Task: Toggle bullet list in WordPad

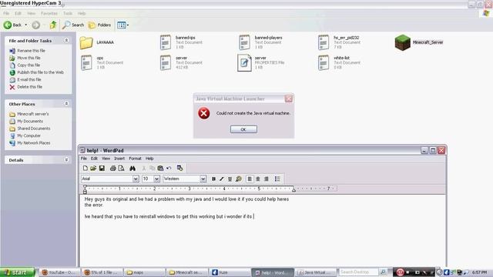Action: coord(277,179)
